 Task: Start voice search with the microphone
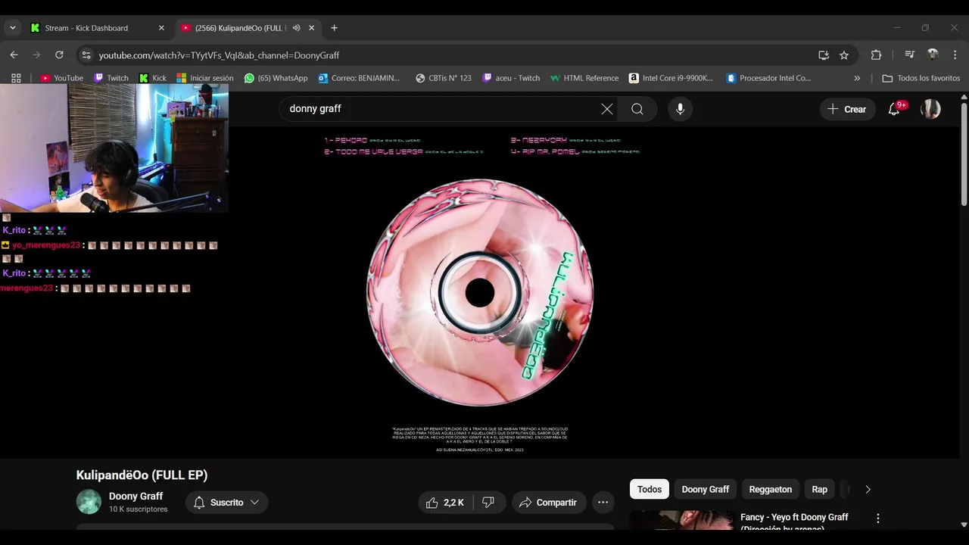coord(680,109)
